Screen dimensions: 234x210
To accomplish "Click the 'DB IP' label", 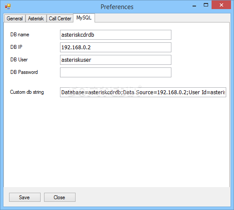I will 16,47.
